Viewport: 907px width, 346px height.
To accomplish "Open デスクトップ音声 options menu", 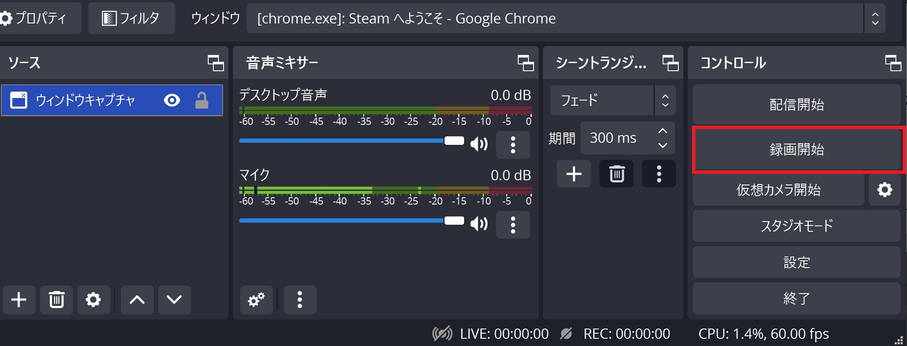I will point(513,145).
